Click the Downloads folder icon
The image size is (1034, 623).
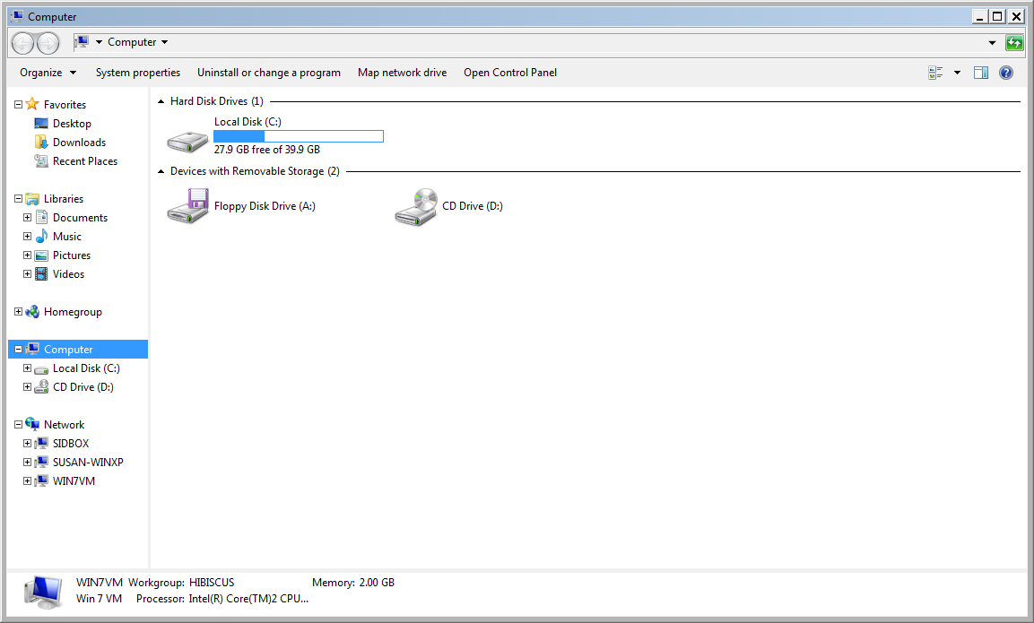tap(41, 142)
